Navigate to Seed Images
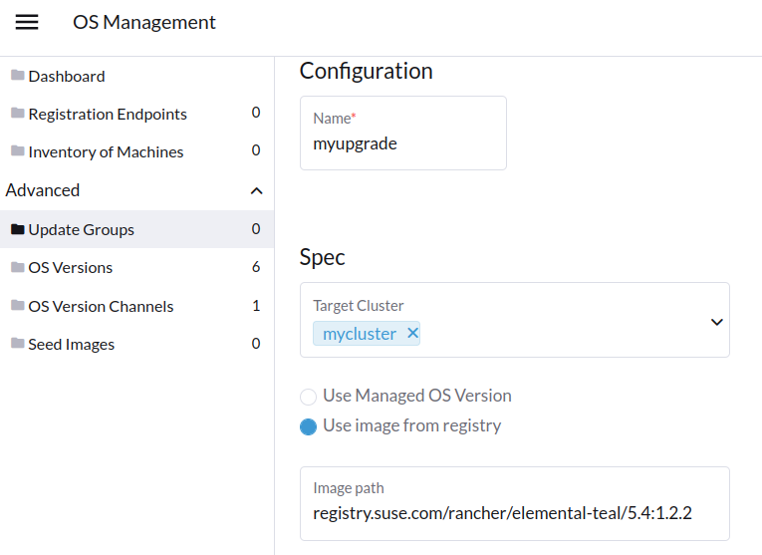The image size is (762, 555). (x=71, y=344)
